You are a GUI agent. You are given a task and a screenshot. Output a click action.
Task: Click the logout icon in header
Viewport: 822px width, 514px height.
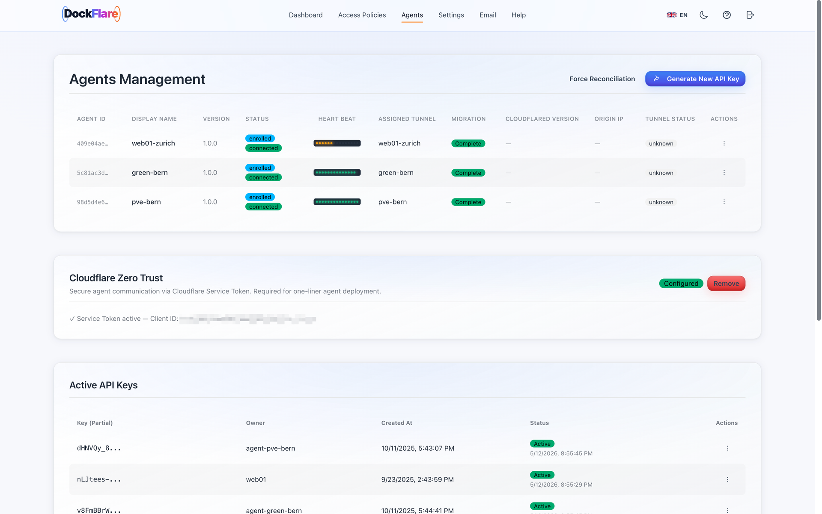click(x=750, y=15)
